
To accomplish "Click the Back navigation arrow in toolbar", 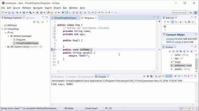I will click(x=106, y=12).
